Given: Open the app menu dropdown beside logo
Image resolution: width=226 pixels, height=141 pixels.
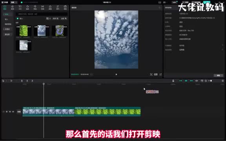Looking at the screenshot, I should 14,2.
